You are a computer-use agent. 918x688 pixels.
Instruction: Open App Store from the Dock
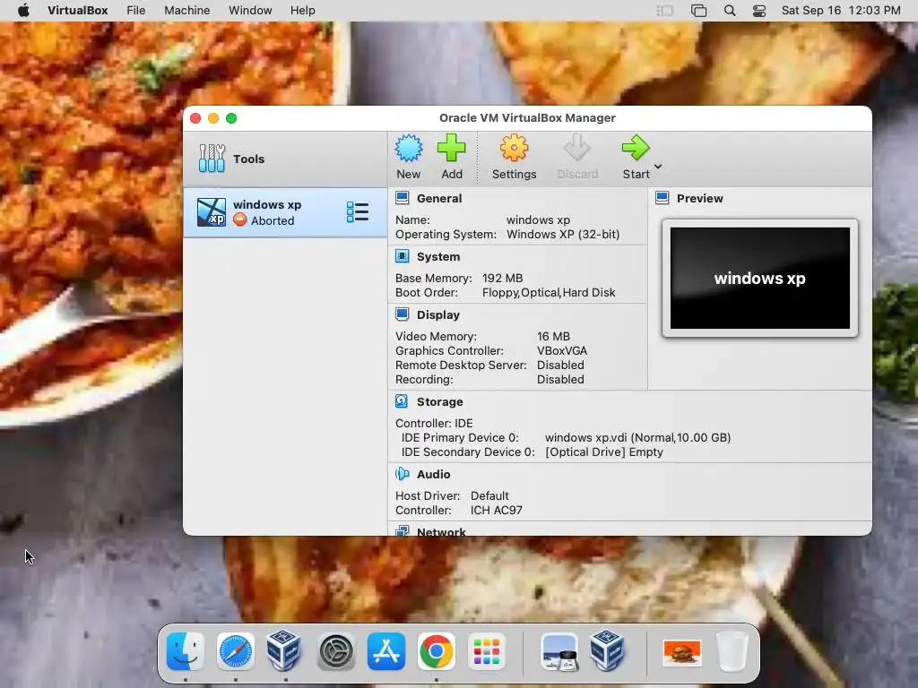385,651
